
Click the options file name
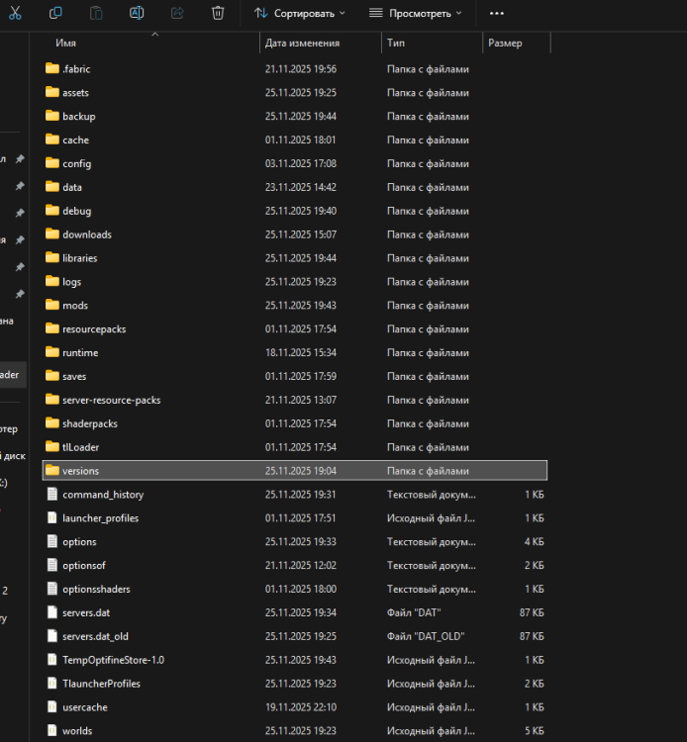(79, 542)
